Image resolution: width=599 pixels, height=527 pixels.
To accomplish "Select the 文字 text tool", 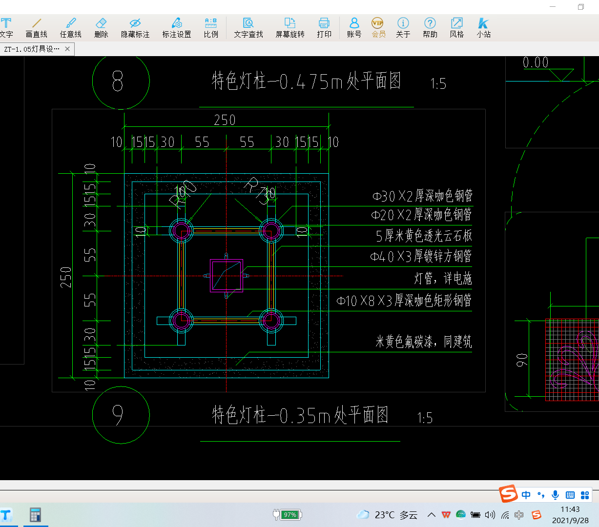I will click(x=6, y=28).
